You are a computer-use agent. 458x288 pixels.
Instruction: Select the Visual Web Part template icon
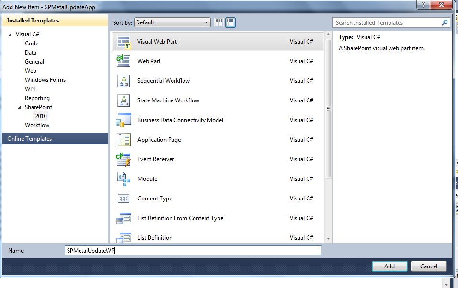pyautogui.click(x=124, y=42)
